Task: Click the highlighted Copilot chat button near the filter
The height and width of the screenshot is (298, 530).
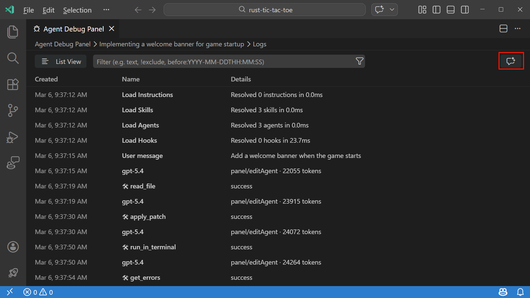Action: pos(511,61)
